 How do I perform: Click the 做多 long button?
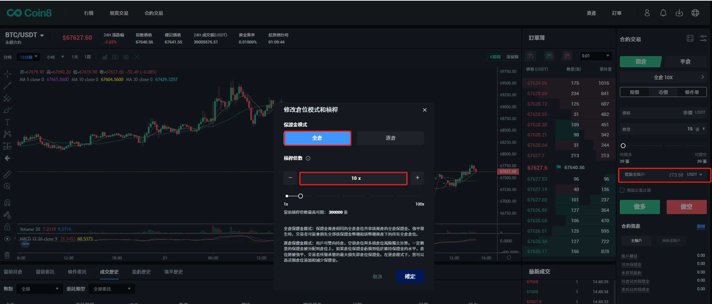click(x=640, y=207)
